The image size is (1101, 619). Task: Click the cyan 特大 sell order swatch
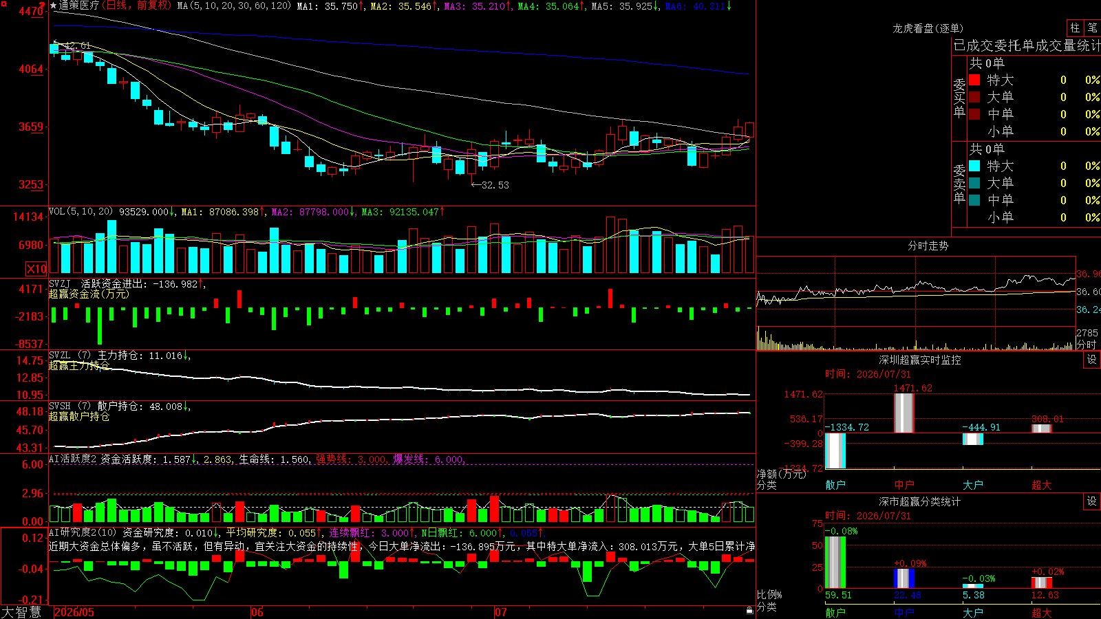tap(974, 166)
